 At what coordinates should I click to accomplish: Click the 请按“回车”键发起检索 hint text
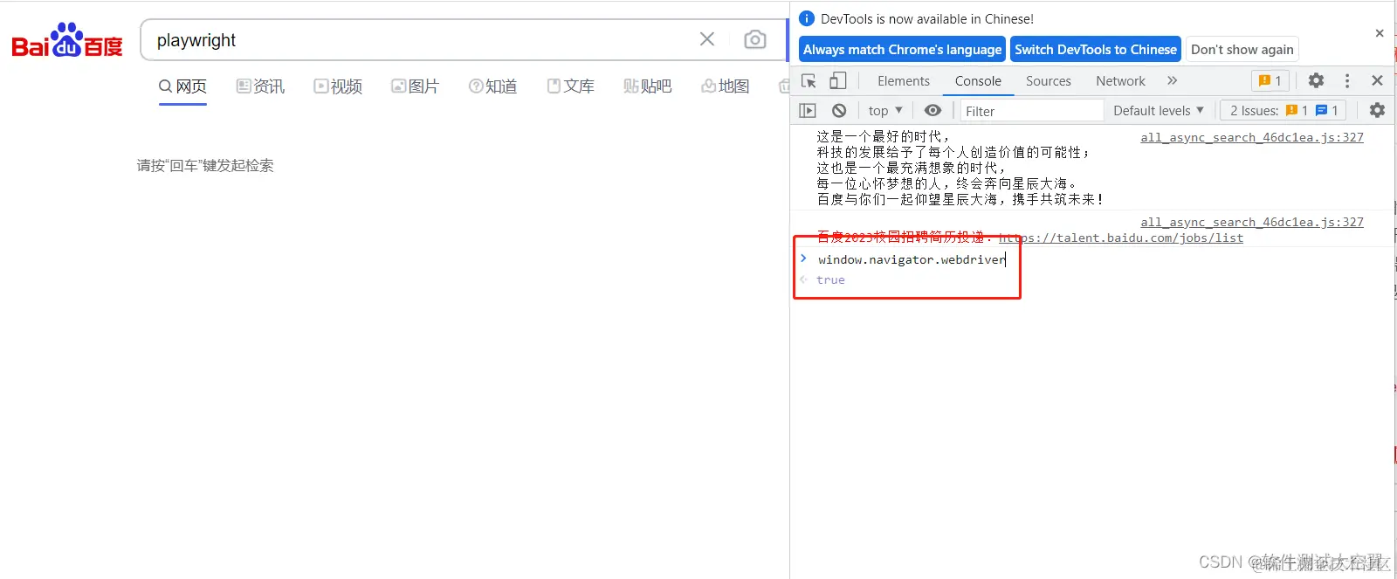[x=205, y=165]
